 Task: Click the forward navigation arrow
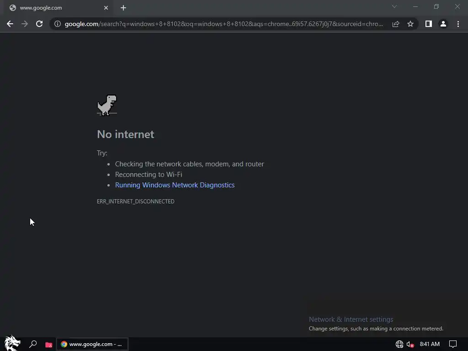tap(25, 24)
